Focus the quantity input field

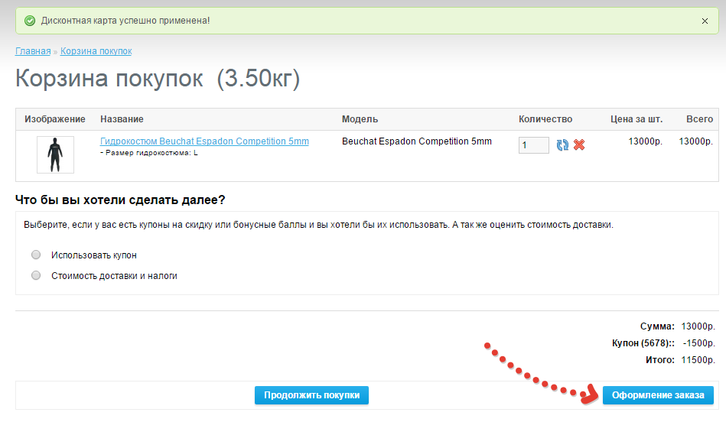click(x=533, y=145)
